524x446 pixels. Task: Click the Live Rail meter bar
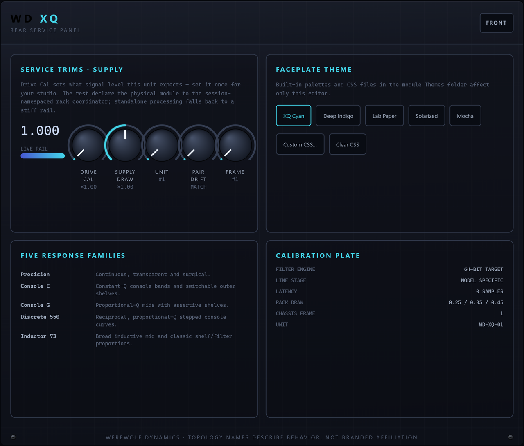[x=43, y=156]
